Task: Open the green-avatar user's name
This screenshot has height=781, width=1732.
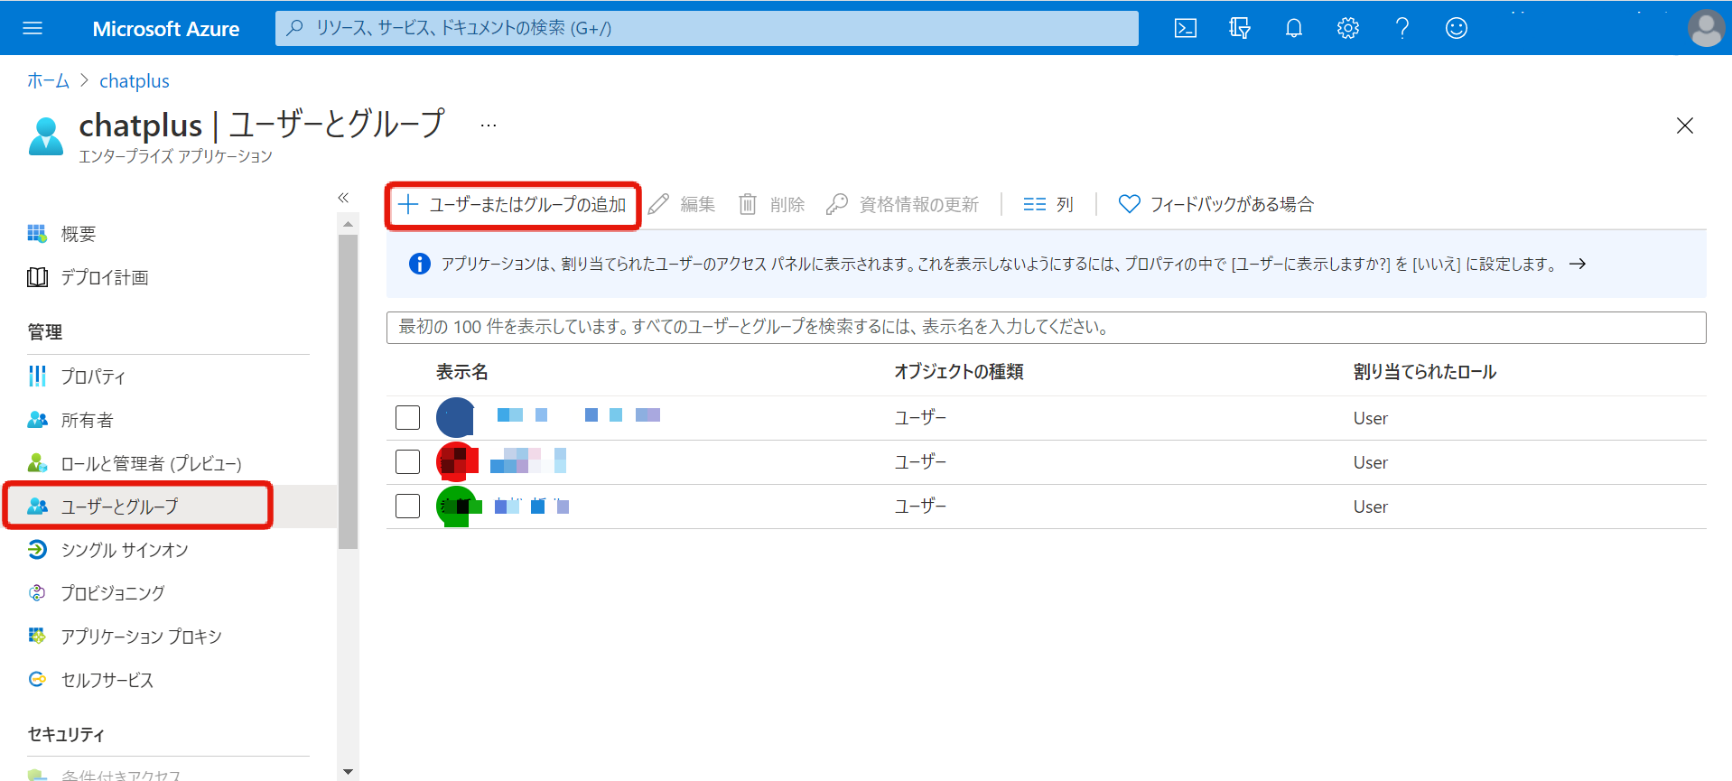Action: (x=532, y=506)
